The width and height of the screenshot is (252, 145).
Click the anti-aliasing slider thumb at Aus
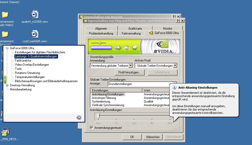(x=98, y=116)
